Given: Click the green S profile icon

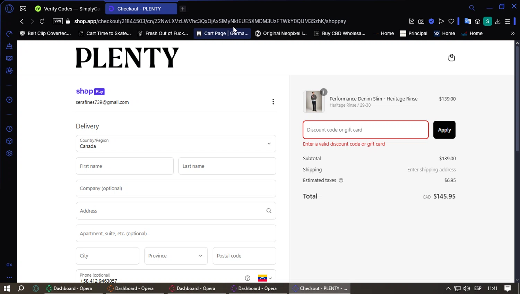Looking at the screenshot, I should click(x=487, y=21).
